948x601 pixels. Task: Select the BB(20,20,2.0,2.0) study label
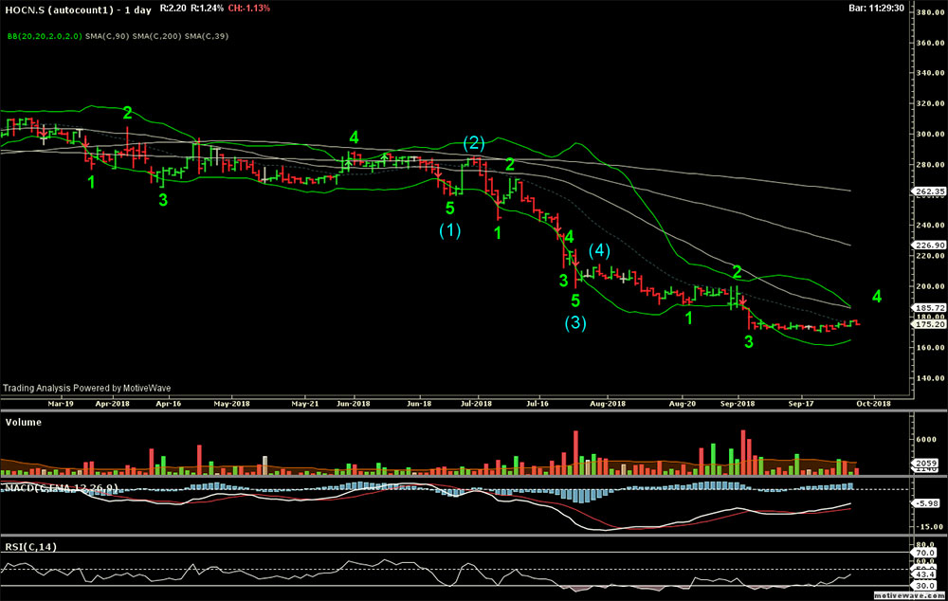[x=44, y=36]
